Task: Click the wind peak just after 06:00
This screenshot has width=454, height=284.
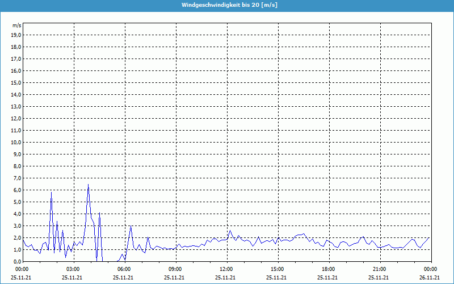Action: (x=131, y=226)
